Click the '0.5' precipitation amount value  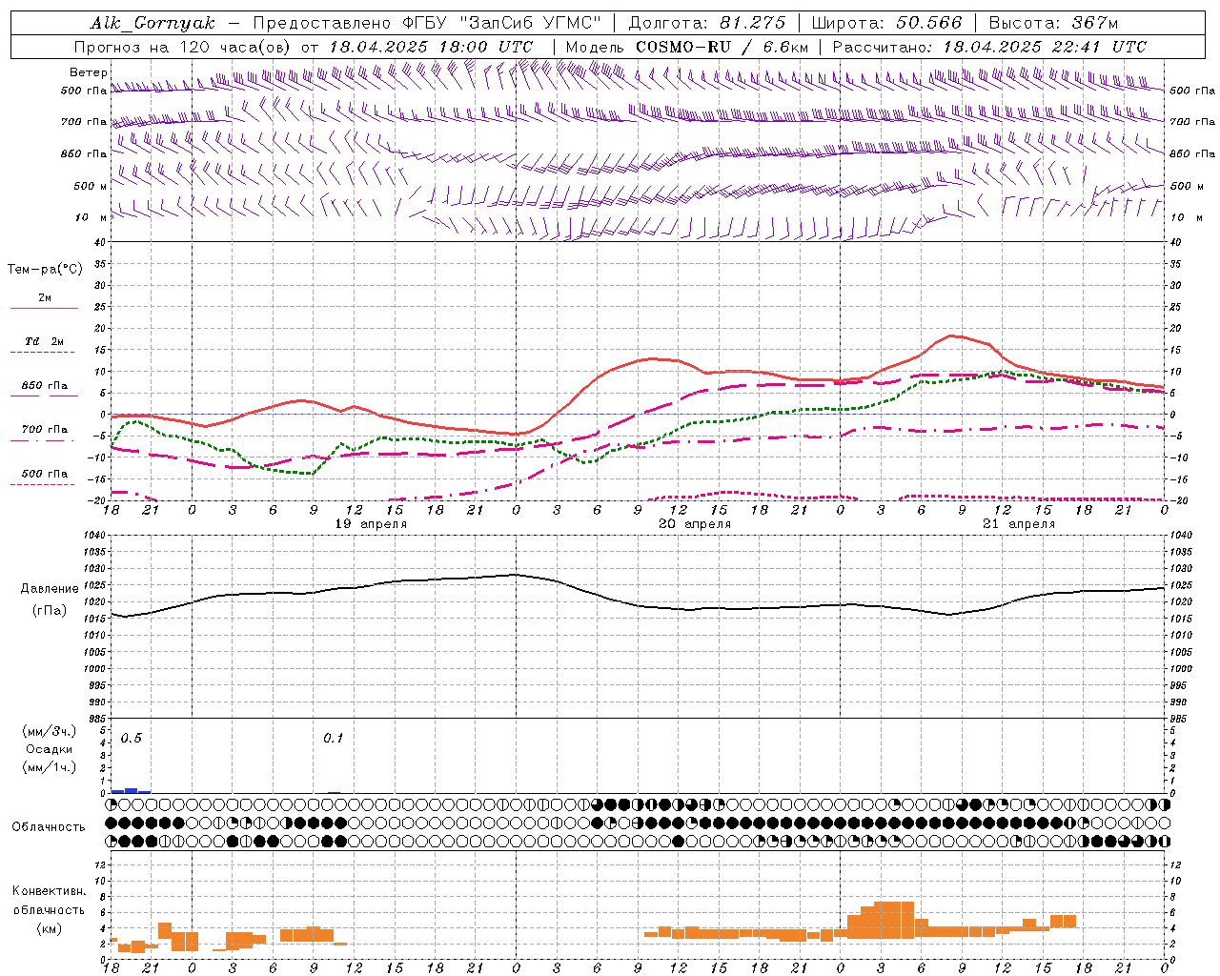point(132,739)
